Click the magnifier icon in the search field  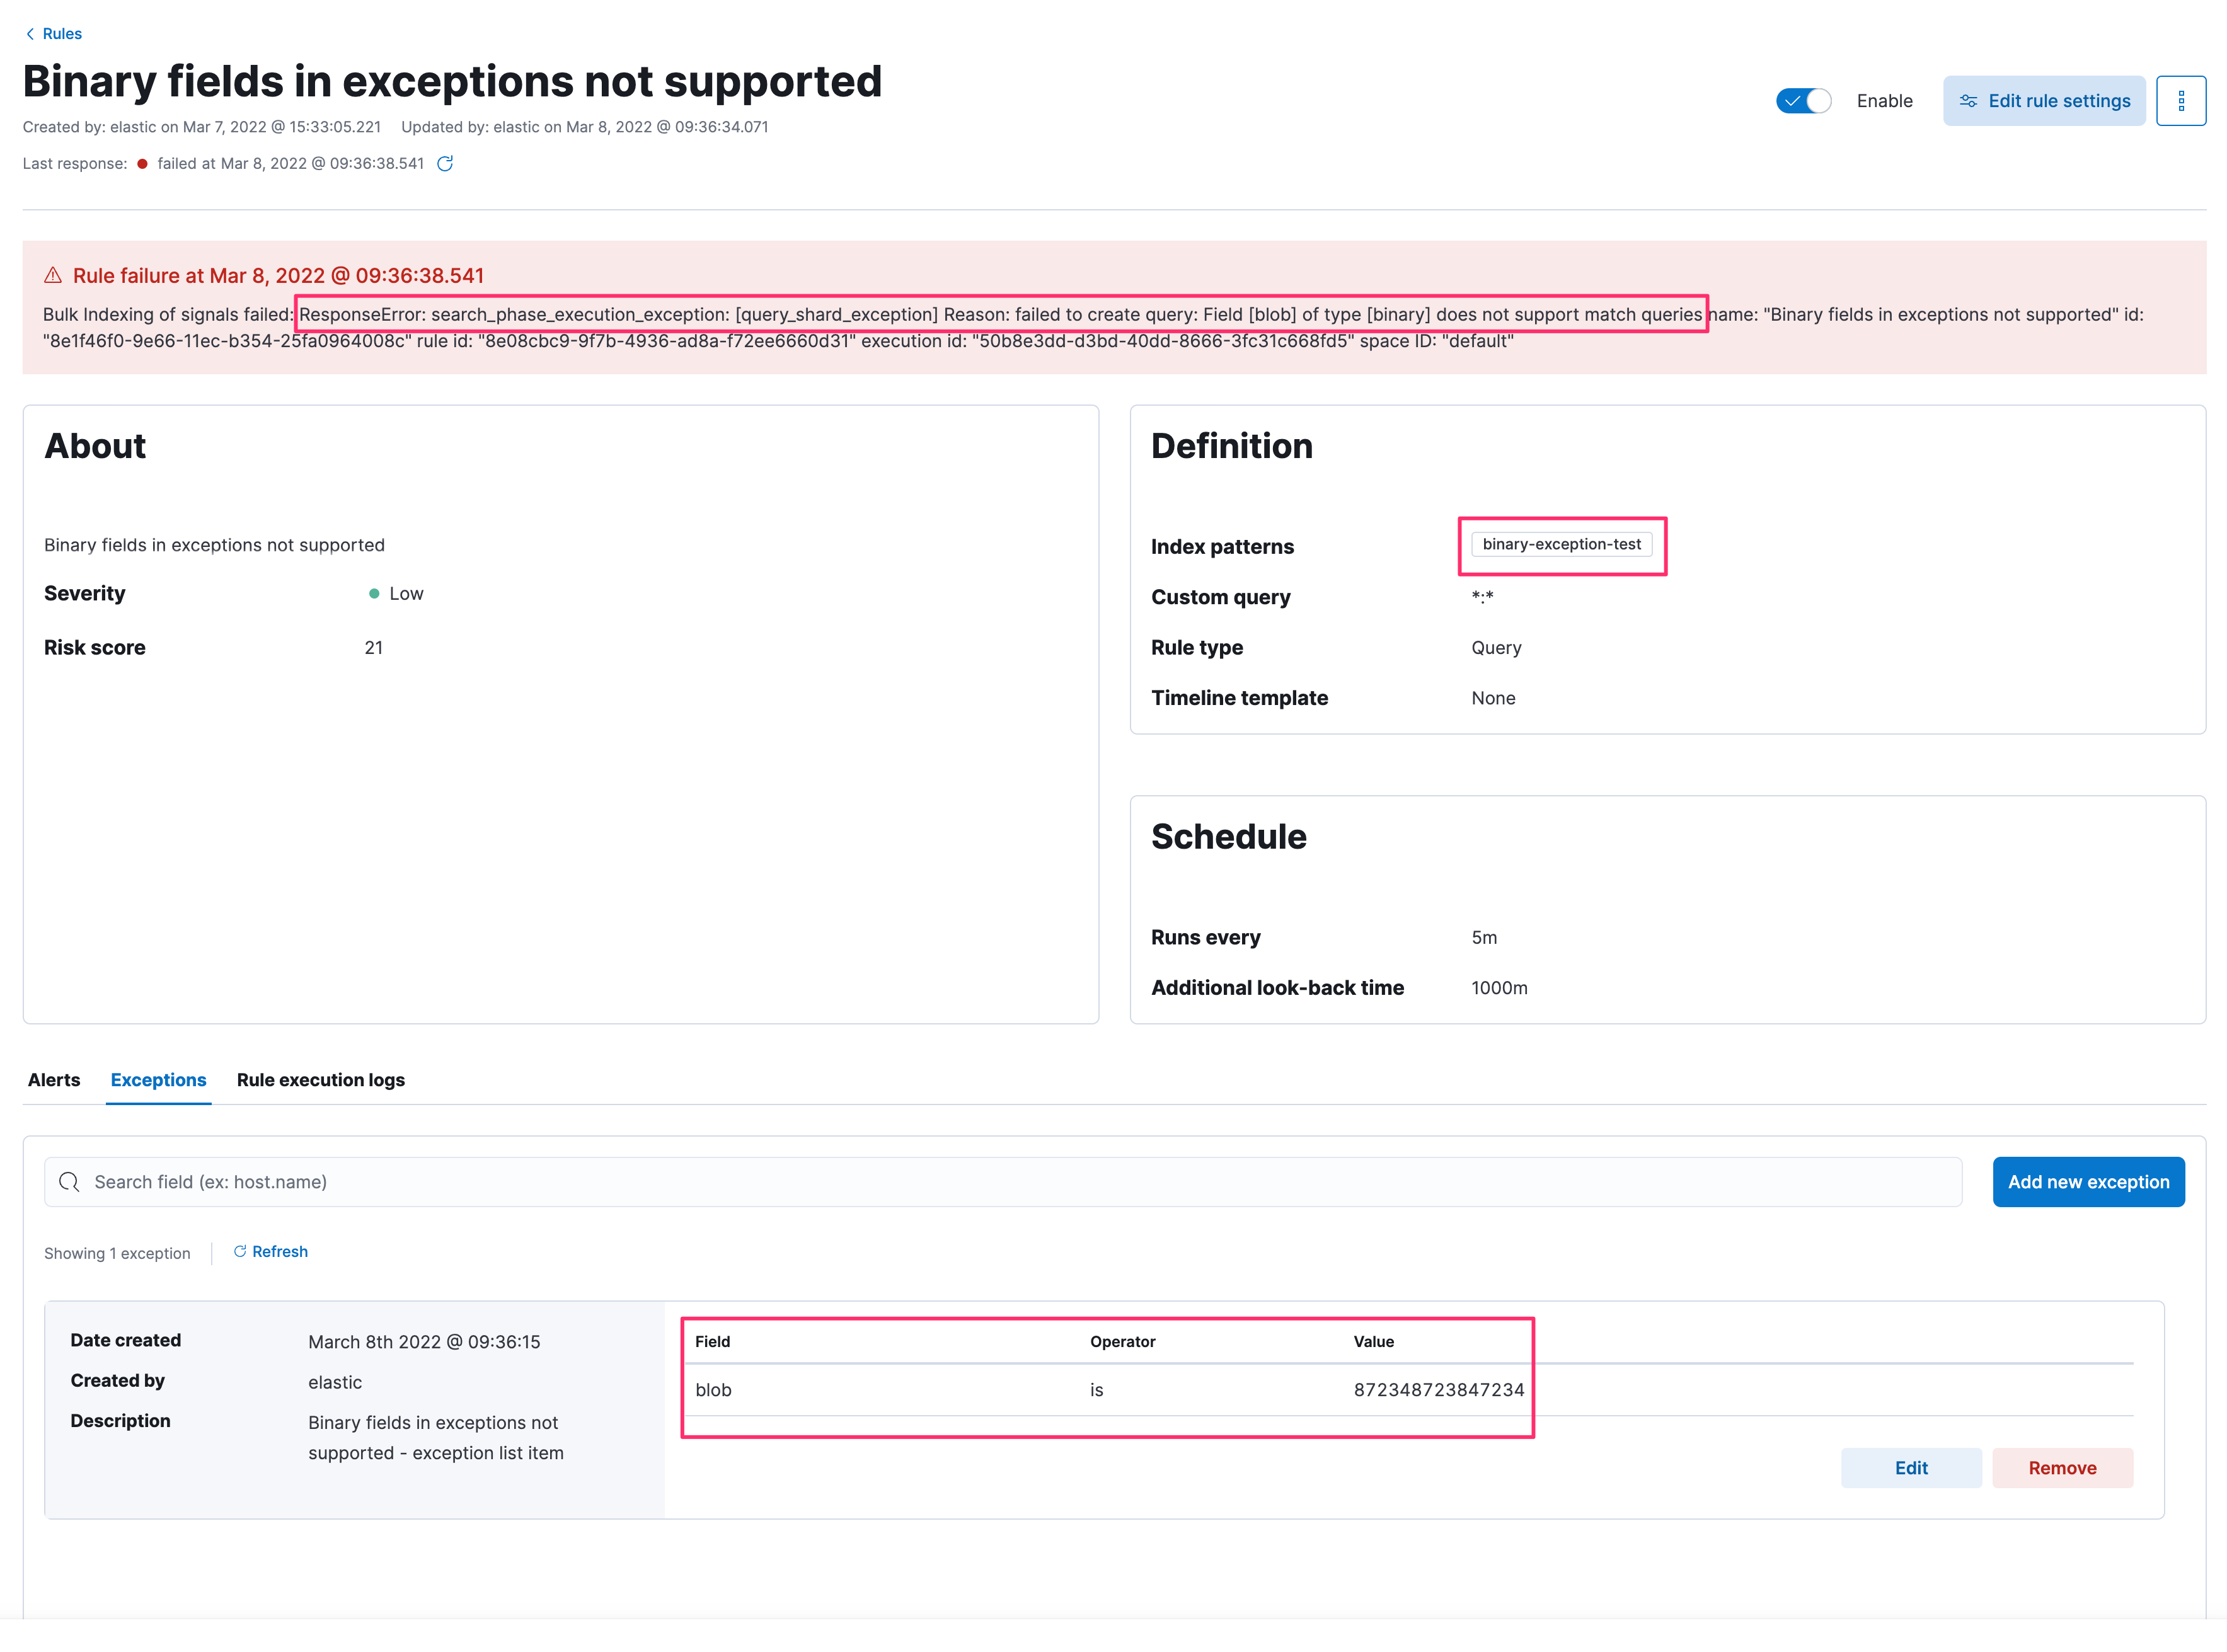click(69, 1182)
